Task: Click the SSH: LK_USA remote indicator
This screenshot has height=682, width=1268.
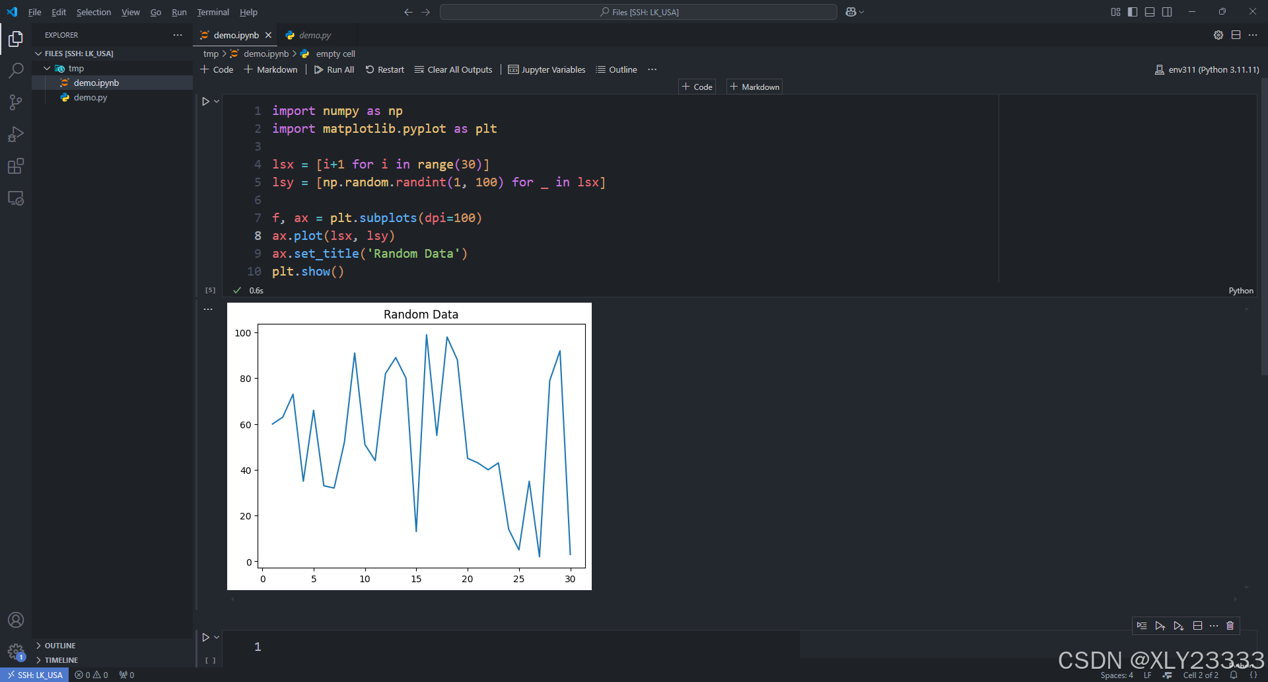Action: coord(34,675)
